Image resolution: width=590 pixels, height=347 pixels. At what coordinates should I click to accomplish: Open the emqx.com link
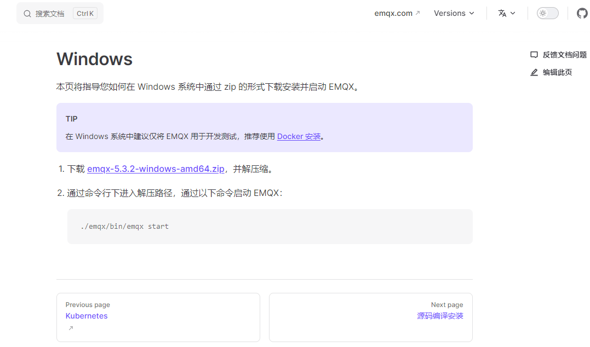coord(393,13)
